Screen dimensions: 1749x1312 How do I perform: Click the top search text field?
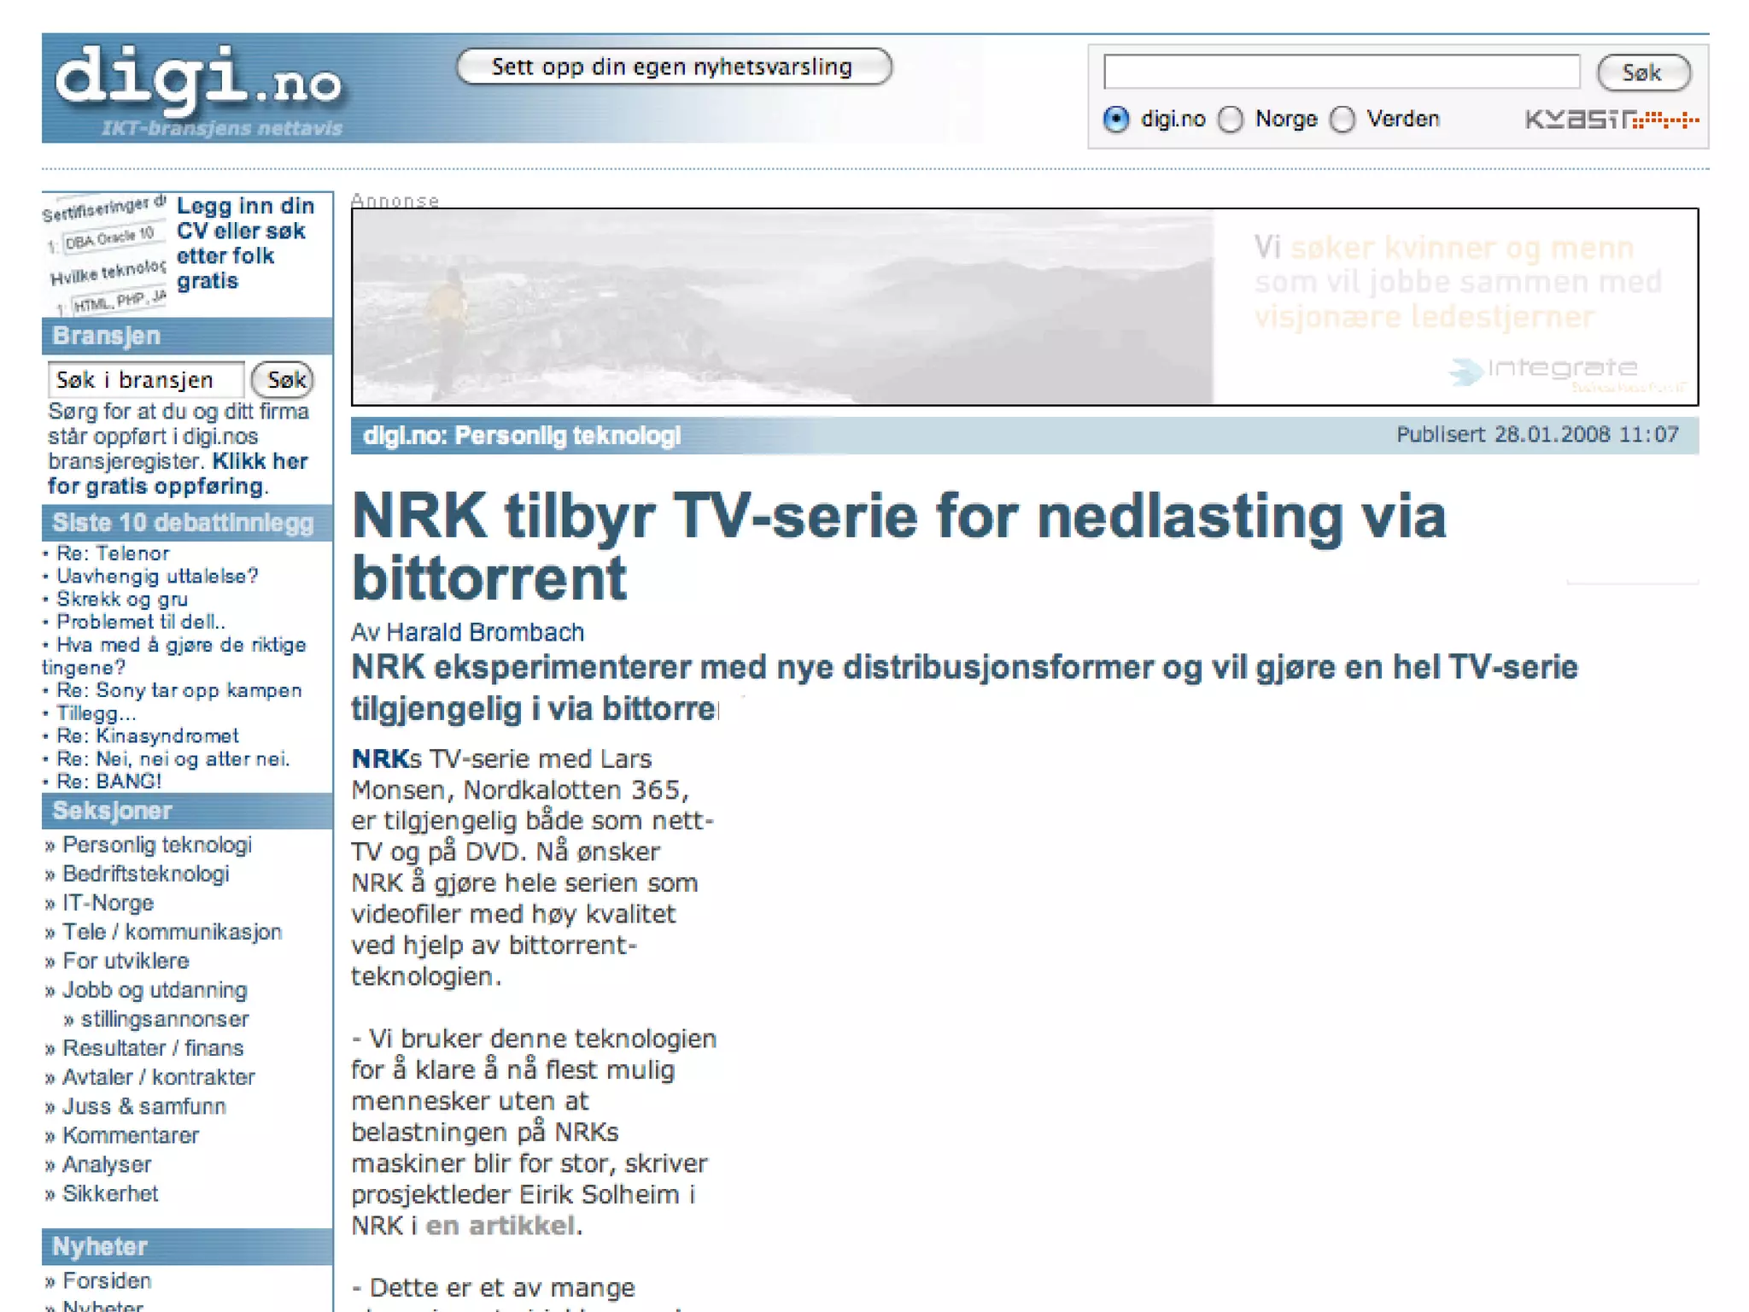click(1342, 71)
